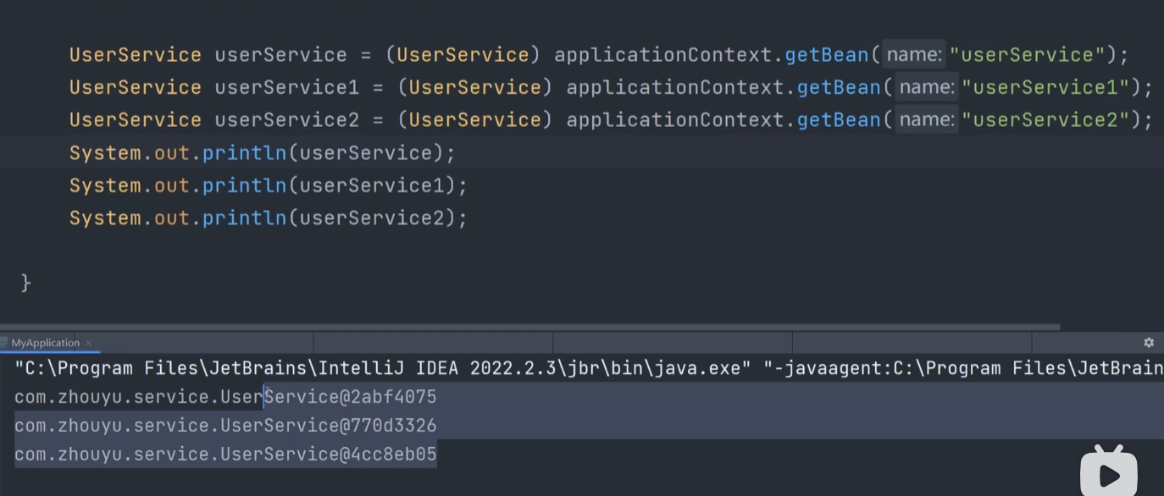Click the UserService@4cc8eb05 console output
This screenshot has width=1164, height=496.
tap(225, 455)
